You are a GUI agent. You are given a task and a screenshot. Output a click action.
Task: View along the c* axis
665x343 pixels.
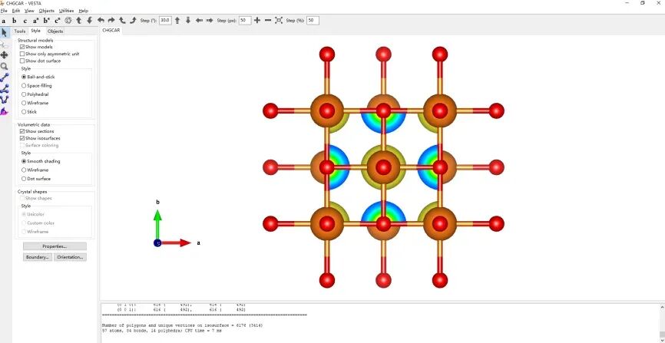[58, 21]
